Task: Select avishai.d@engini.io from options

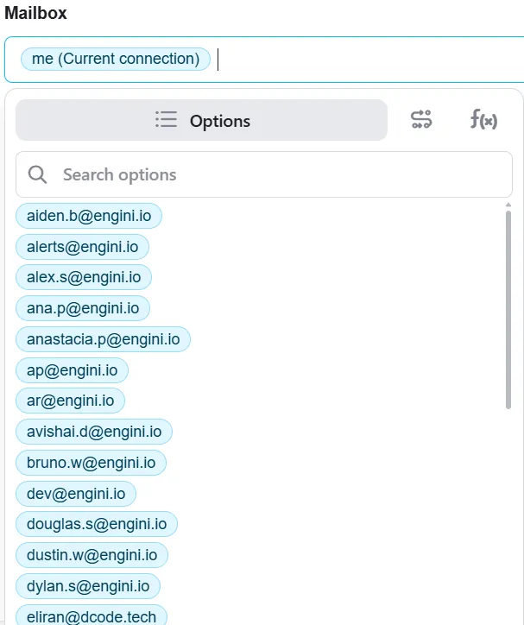Action: click(94, 432)
